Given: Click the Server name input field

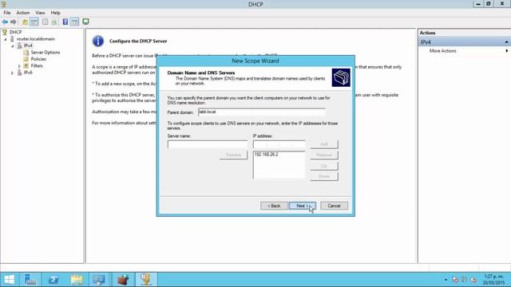Looking at the screenshot, I should 208,144.
